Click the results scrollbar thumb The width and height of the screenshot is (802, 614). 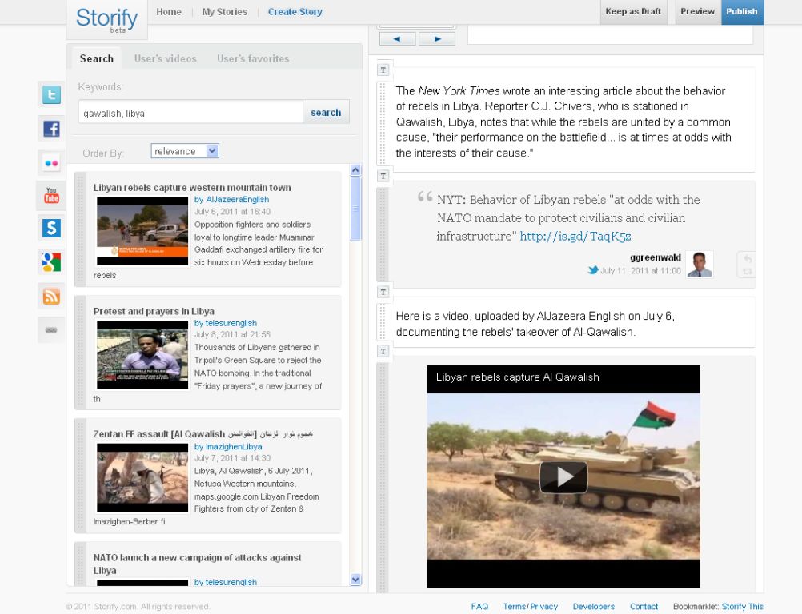pyautogui.click(x=355, y=209)
